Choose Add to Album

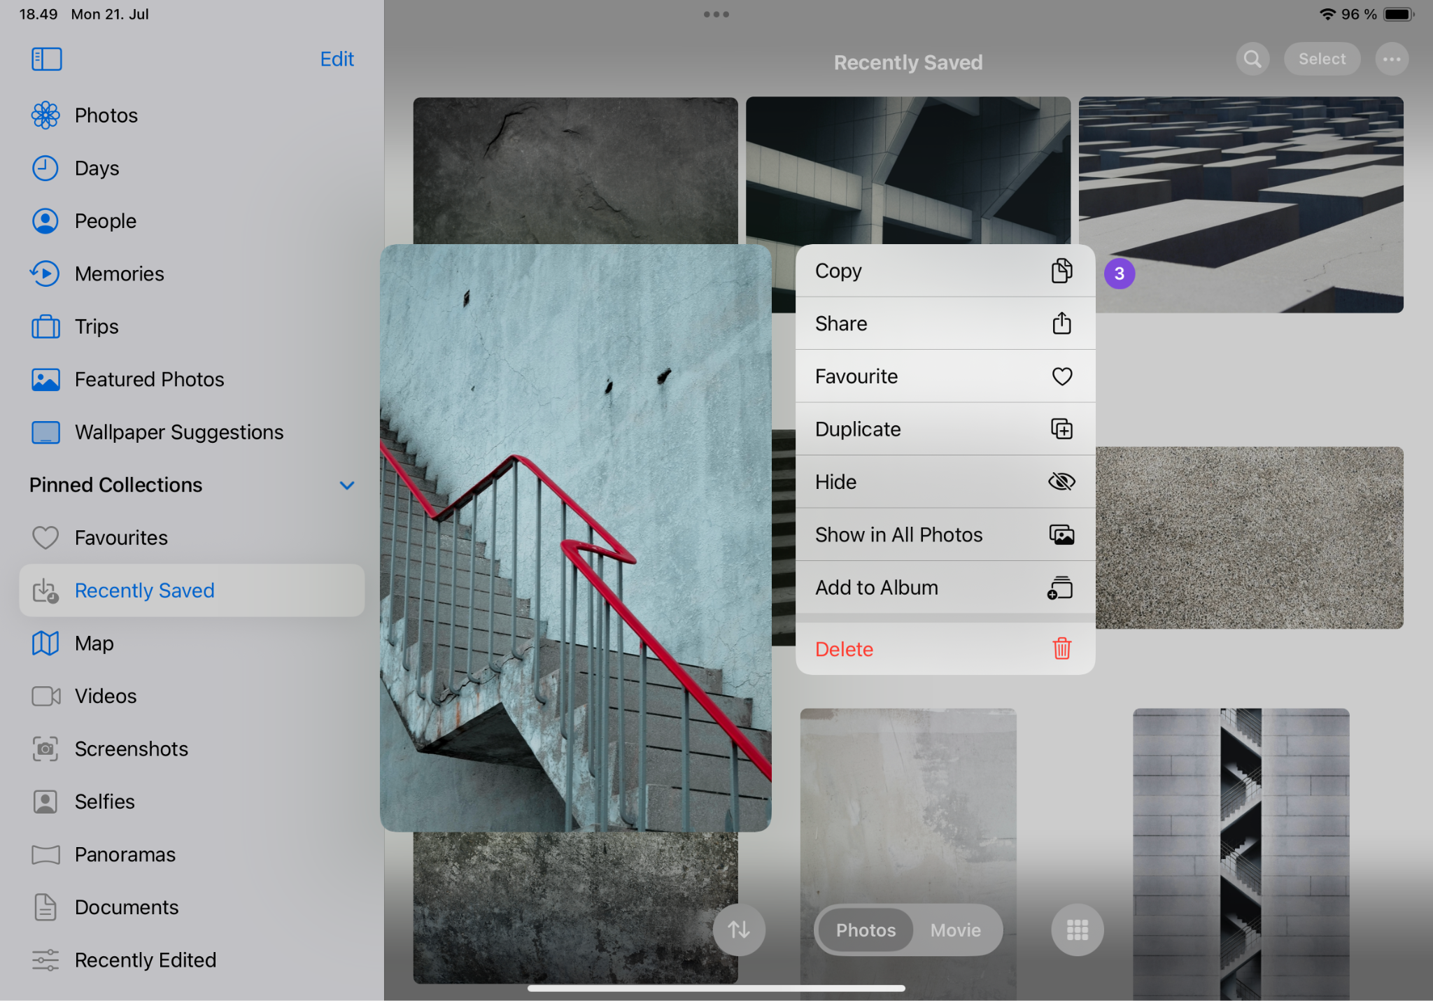point(945,588)
